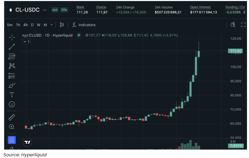This screenshot has height=158, width=249.
Task: Toggle the magnet snap mode
Action: (x=12, y=140)
